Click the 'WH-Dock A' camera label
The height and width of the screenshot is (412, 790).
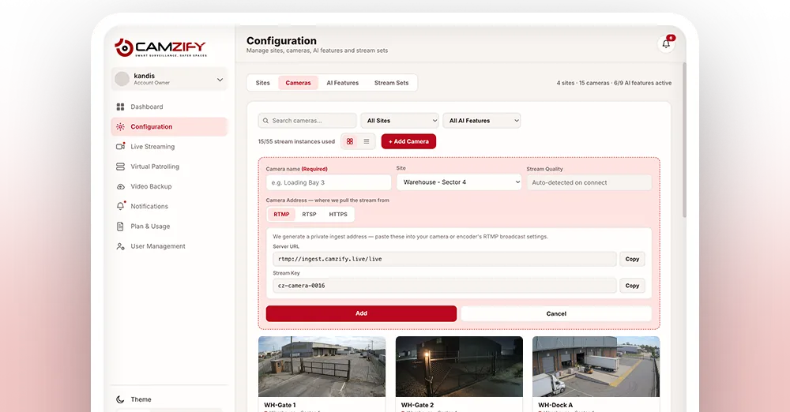[555, 405]
